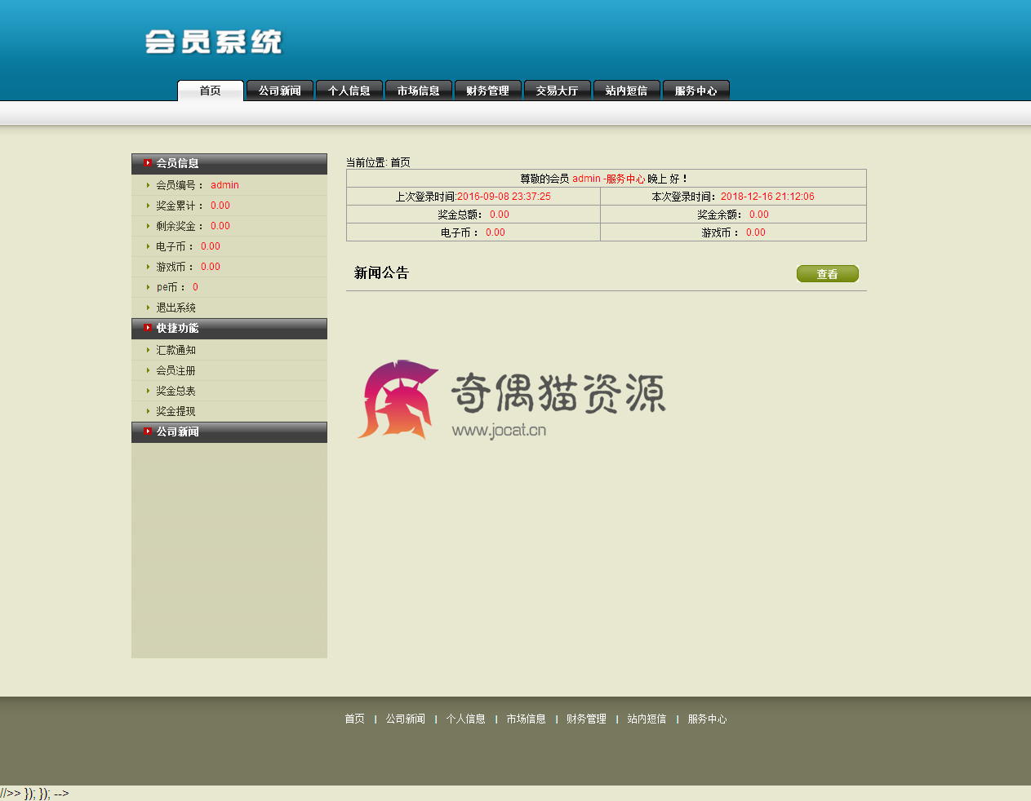Screen dimensions: 1031x801
Task: Click the 奖金累计 row in sidebar
Action: [229, 206]
